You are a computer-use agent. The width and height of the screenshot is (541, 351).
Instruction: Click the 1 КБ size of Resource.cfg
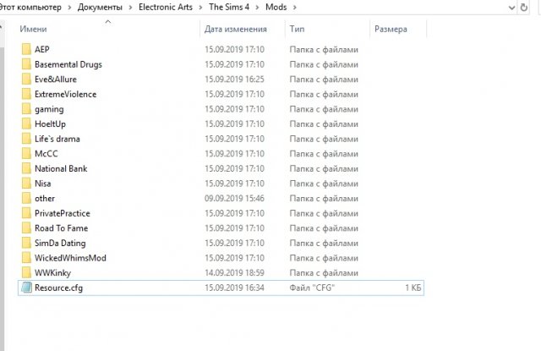(x=413, y=288)
